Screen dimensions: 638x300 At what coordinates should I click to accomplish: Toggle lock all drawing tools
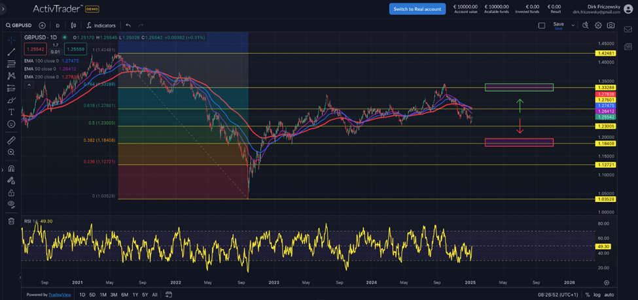pos(11,193)
